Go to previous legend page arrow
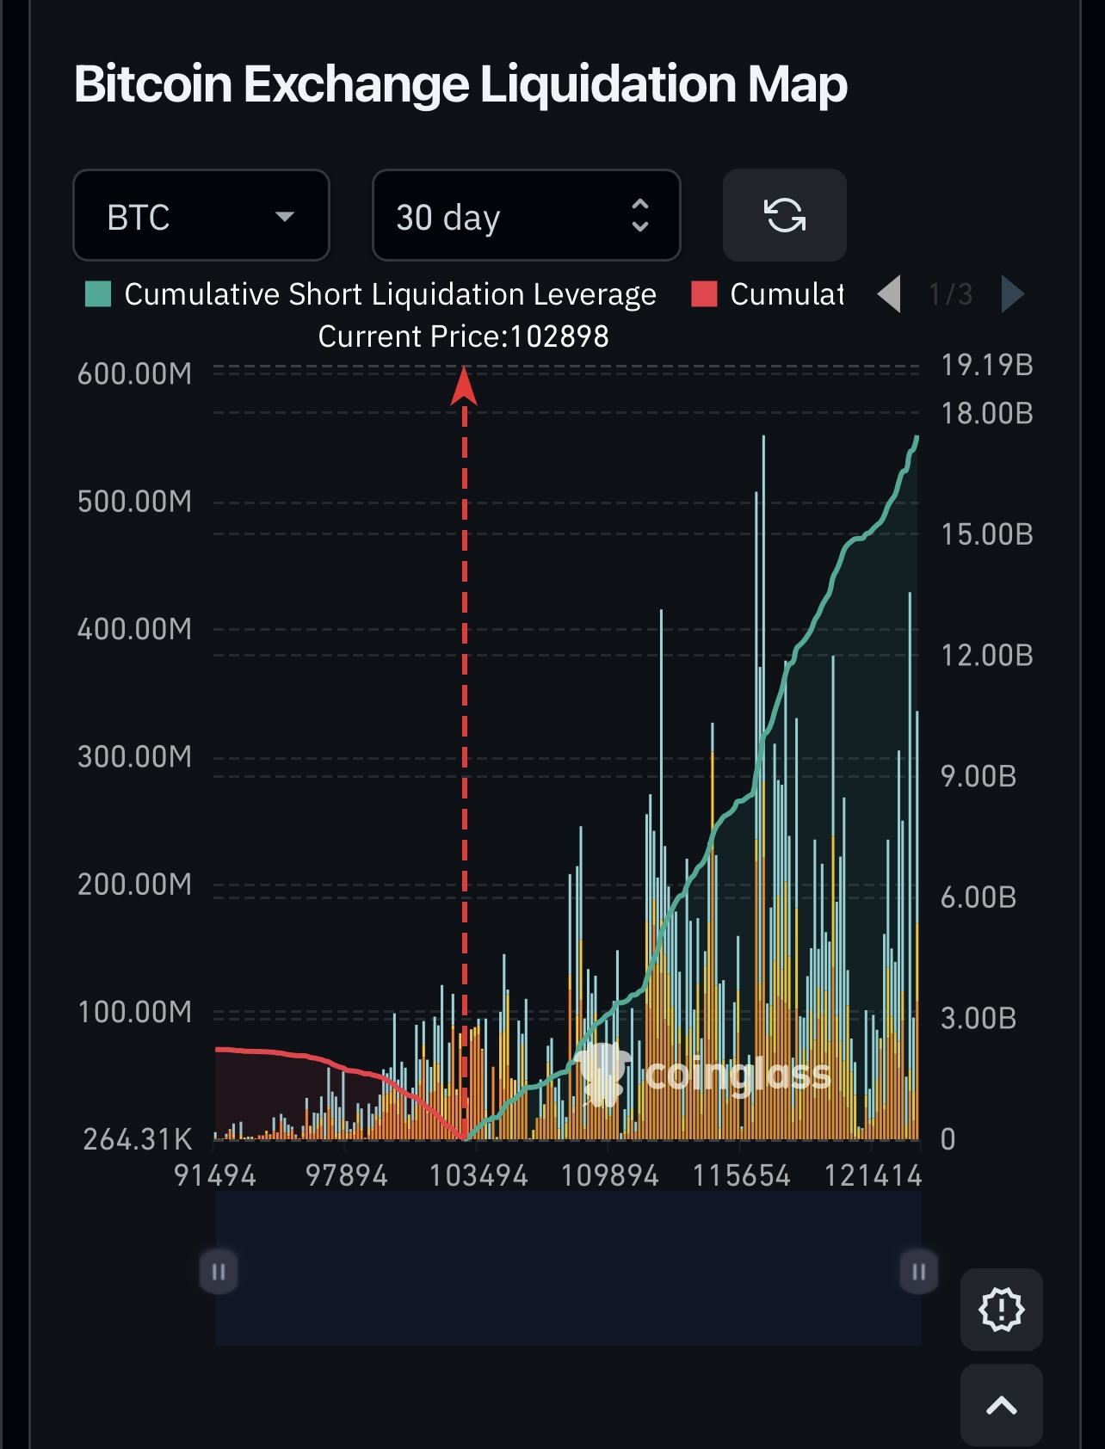 890,294
